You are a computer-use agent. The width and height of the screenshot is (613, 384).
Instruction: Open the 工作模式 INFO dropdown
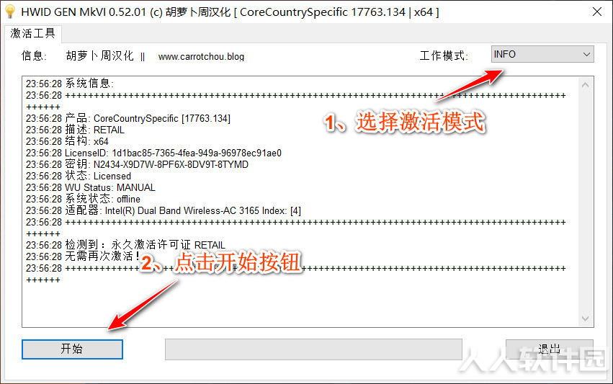[542, 54]
